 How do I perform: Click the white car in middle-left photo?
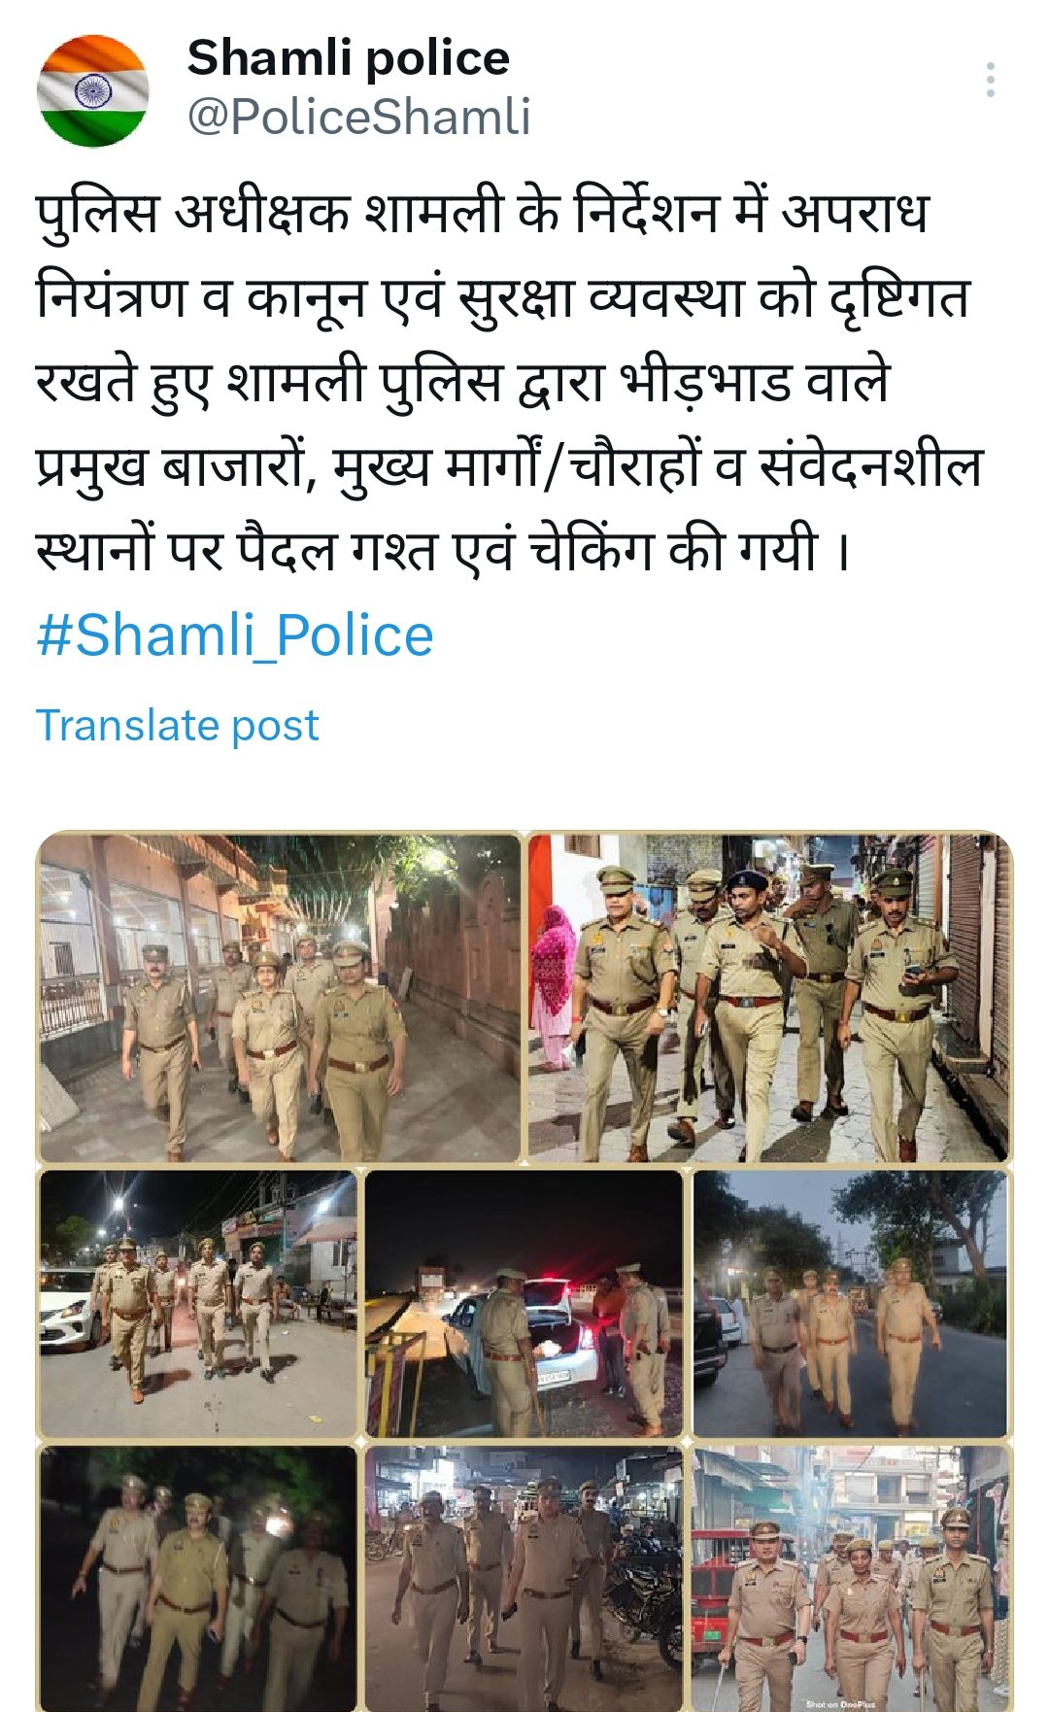[x=67, y=1307]
